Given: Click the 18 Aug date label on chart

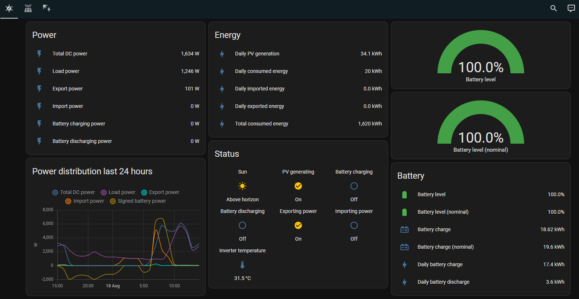Looking at the screenshot, I should pyautogui.click(x=113, y=286).
